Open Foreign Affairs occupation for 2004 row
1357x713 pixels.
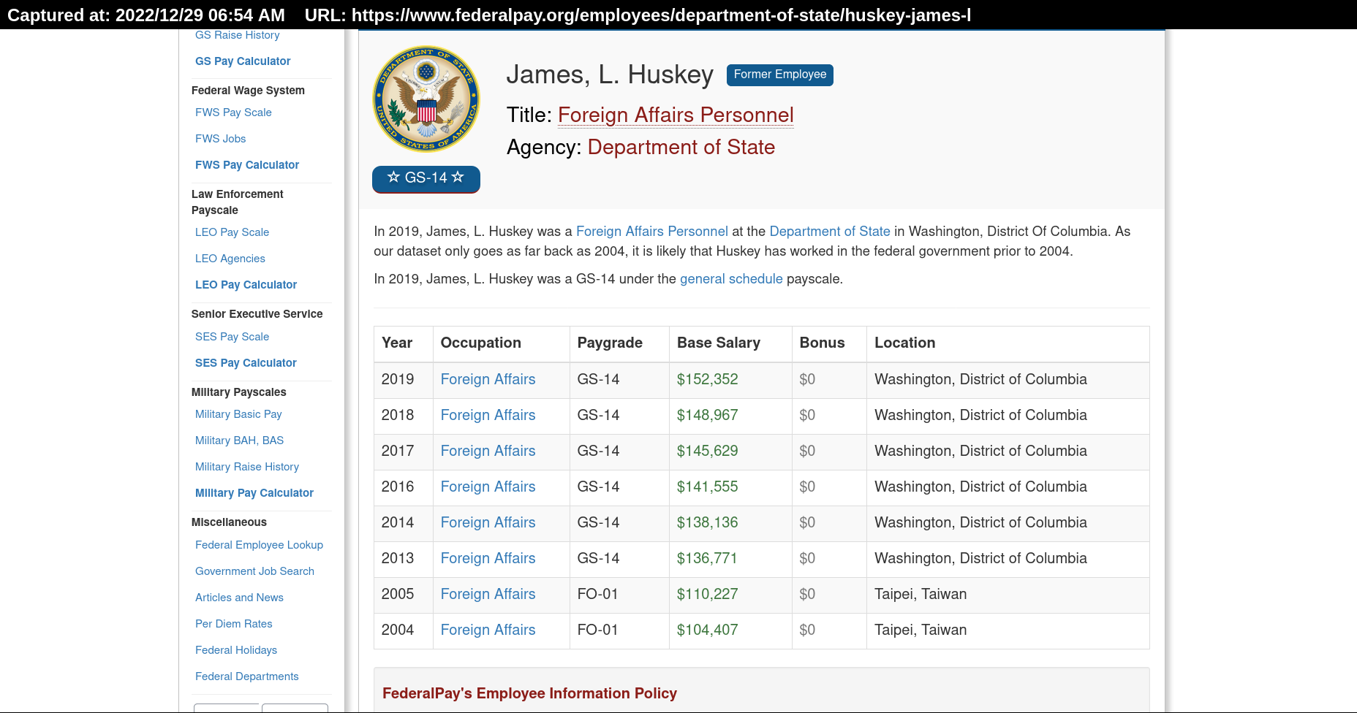point(488,630)
